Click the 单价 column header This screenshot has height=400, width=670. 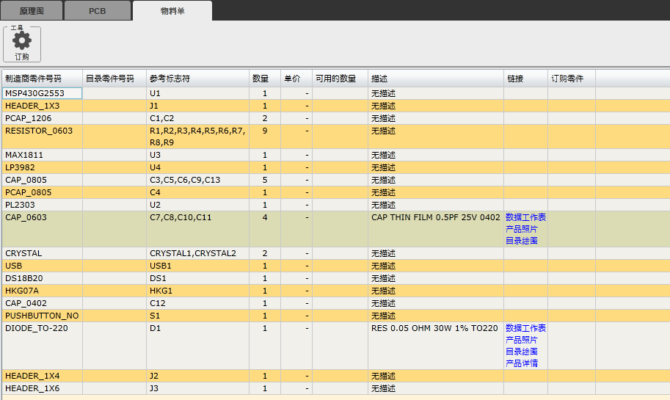click(x=296, y=79)
